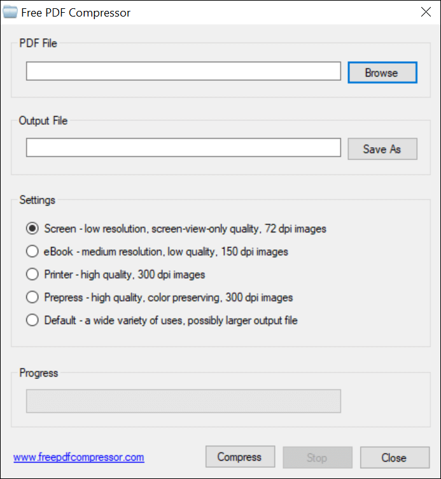The width and height of the screenshot is (441, 479).
Task: Close the window with the X button
Action: click(x=425, y=12)
